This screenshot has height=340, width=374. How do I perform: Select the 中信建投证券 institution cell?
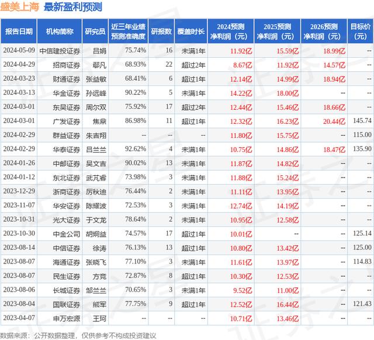tap(60, 51)
